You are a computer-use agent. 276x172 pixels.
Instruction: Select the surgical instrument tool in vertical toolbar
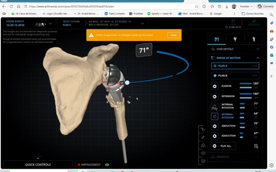click(x=203, y=129)
